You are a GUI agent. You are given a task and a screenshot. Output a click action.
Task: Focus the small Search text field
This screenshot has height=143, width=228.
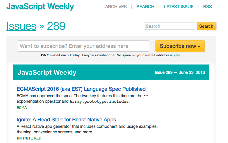(170, 26)
